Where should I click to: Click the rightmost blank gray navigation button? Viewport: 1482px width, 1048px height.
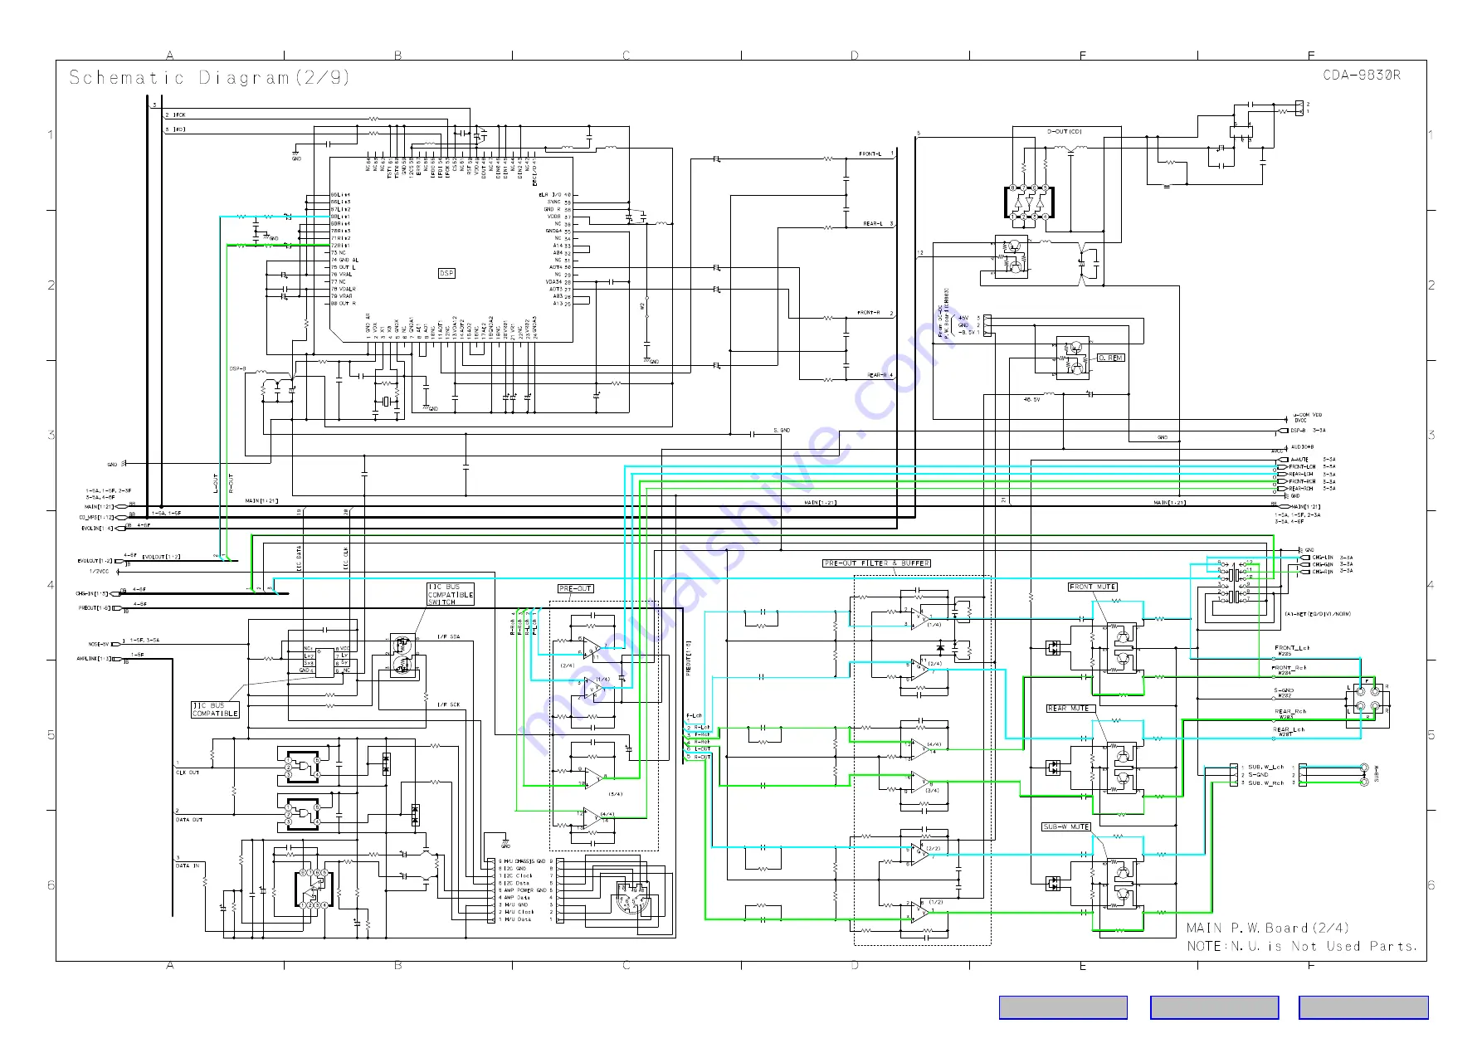coord(1363,1007)
